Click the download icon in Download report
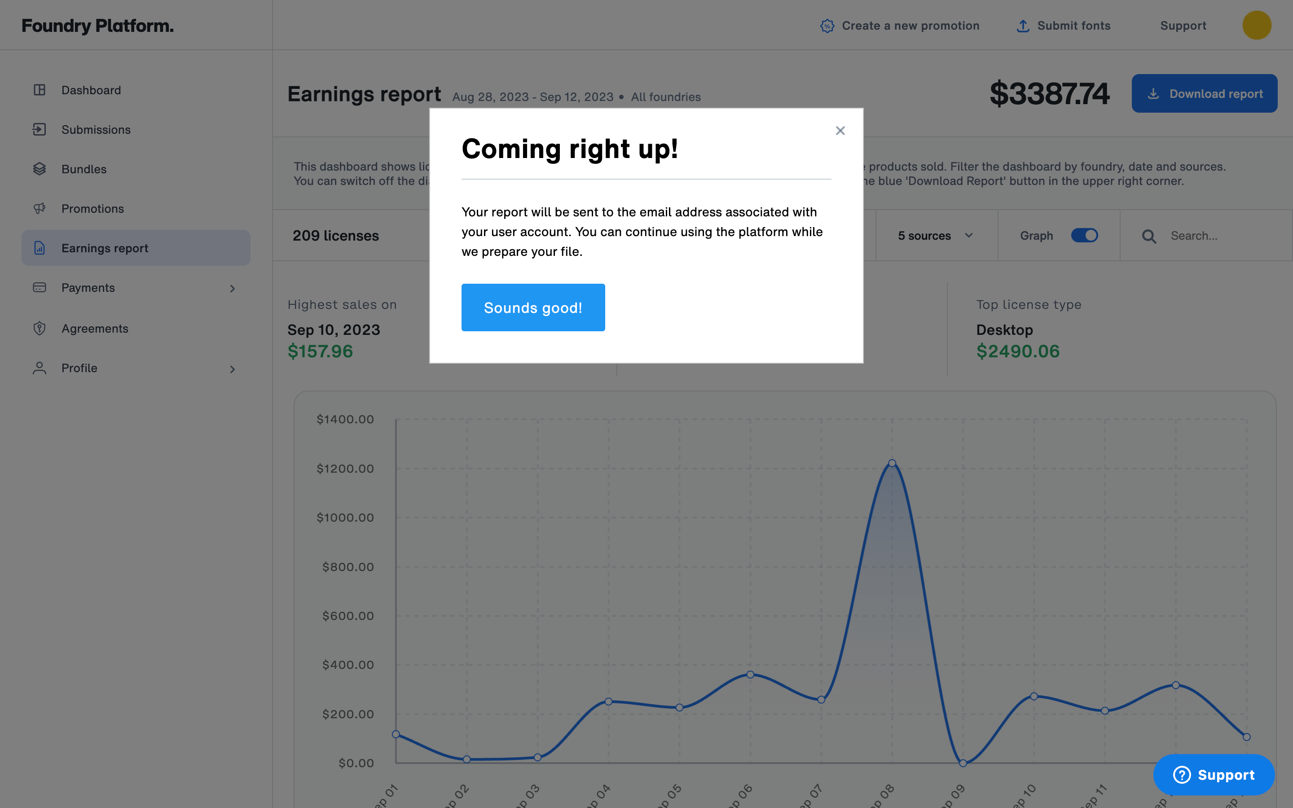The height and width of the screenshot is (808, 1293). coord(1153,93)
